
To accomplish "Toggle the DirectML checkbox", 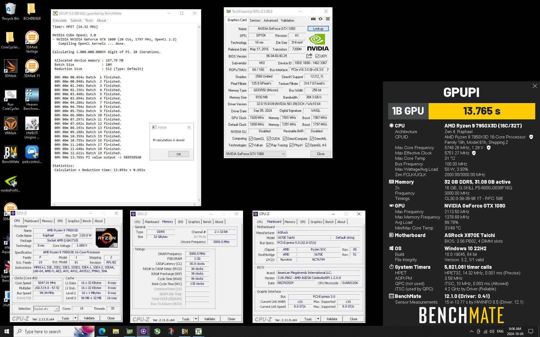I will point(312,139).
